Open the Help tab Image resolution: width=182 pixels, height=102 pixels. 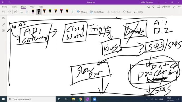pyautogui.click(x=41, y=7)
